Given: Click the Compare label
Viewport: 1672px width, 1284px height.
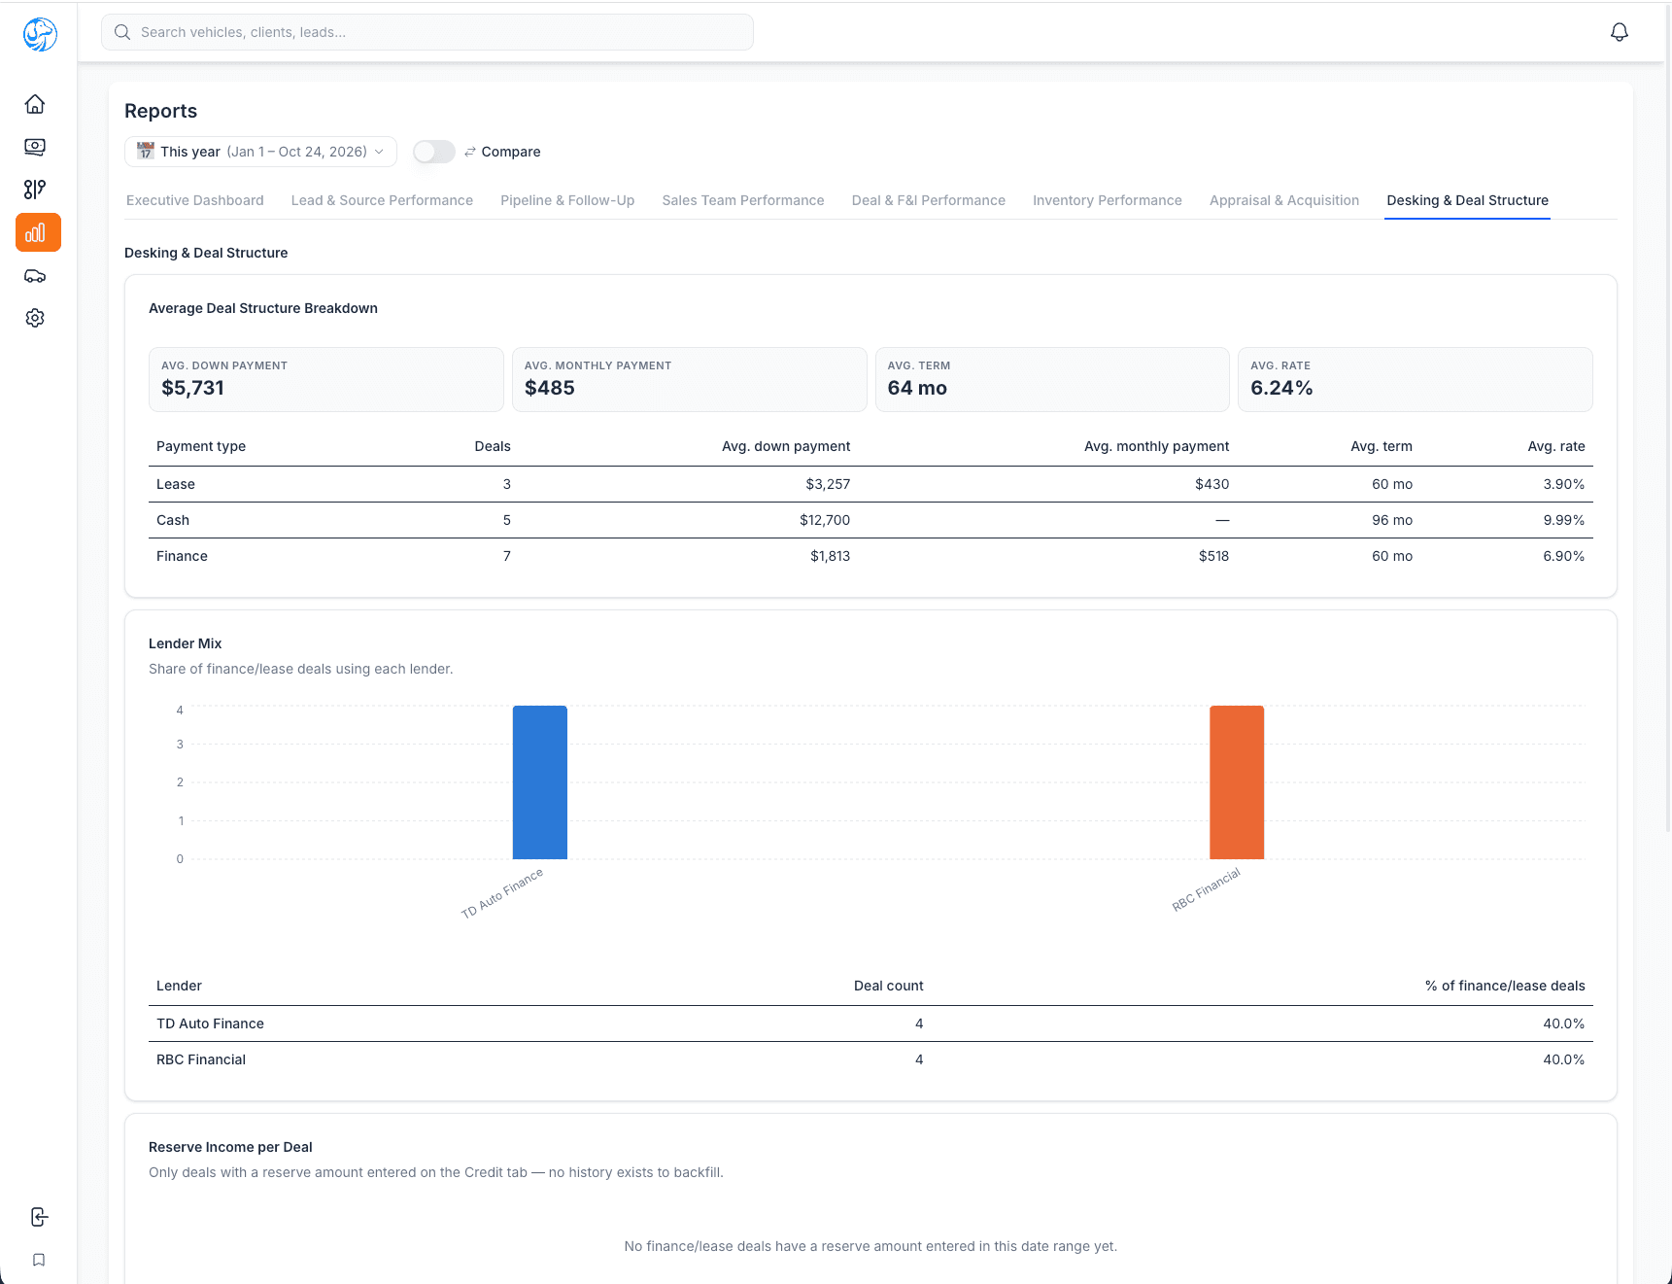Looking at the screenshot, I should tap(511, 152).
